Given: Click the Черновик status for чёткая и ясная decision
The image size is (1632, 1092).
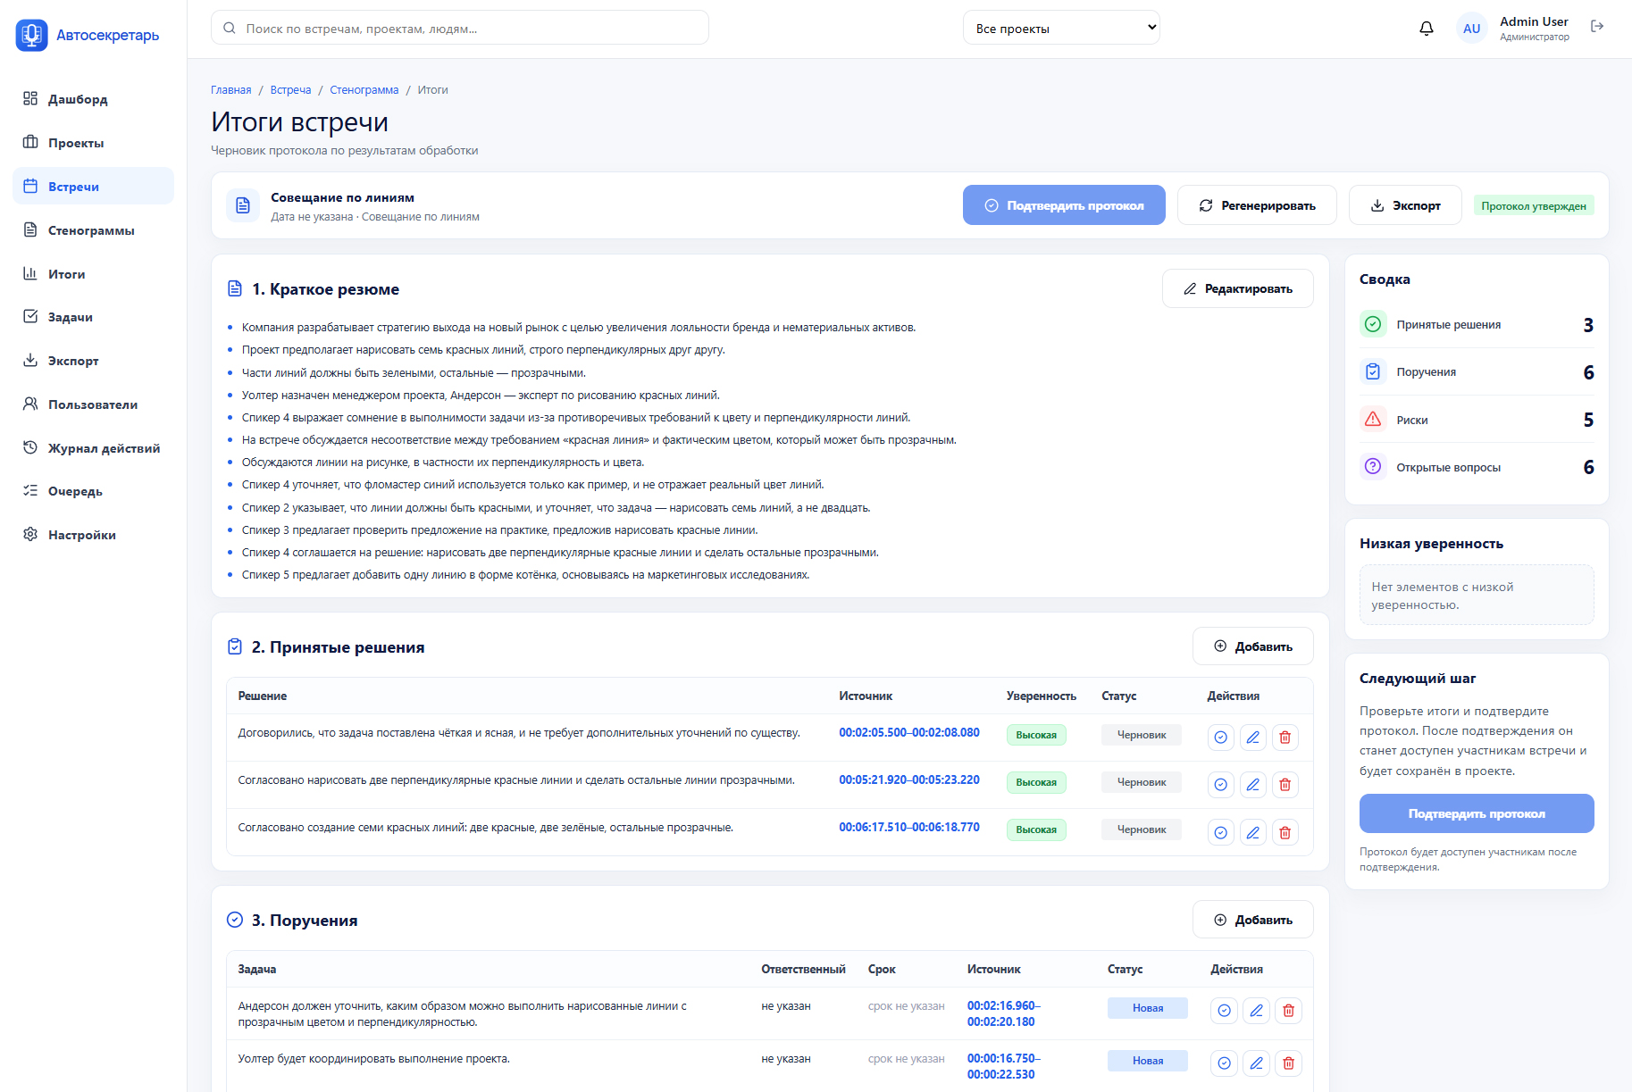Looking at the screenshot, I should (x=1142, y=735).
